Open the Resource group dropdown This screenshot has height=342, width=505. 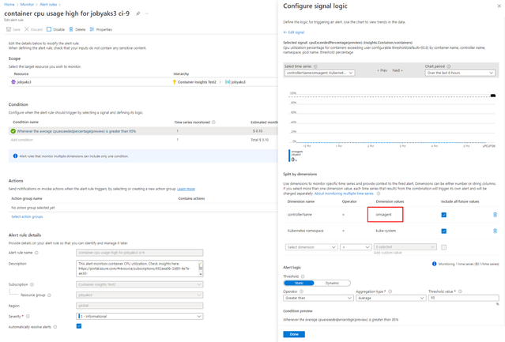click(140, 295)
